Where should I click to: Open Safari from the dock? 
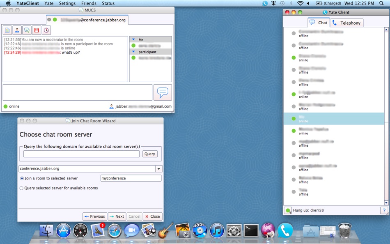(x=115, y=230)
